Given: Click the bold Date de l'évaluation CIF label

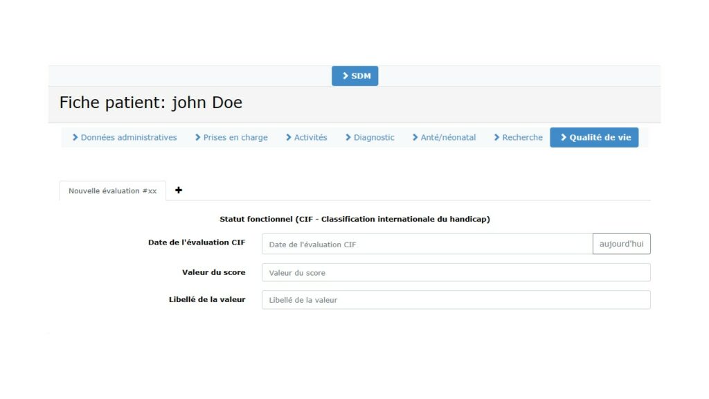Looking at the screenshot, I should pos(197,242).
